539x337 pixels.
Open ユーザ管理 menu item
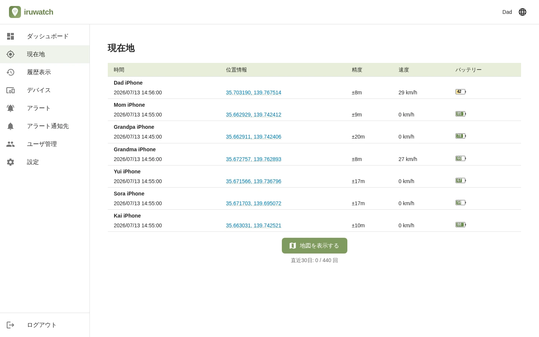coord(45,144)
